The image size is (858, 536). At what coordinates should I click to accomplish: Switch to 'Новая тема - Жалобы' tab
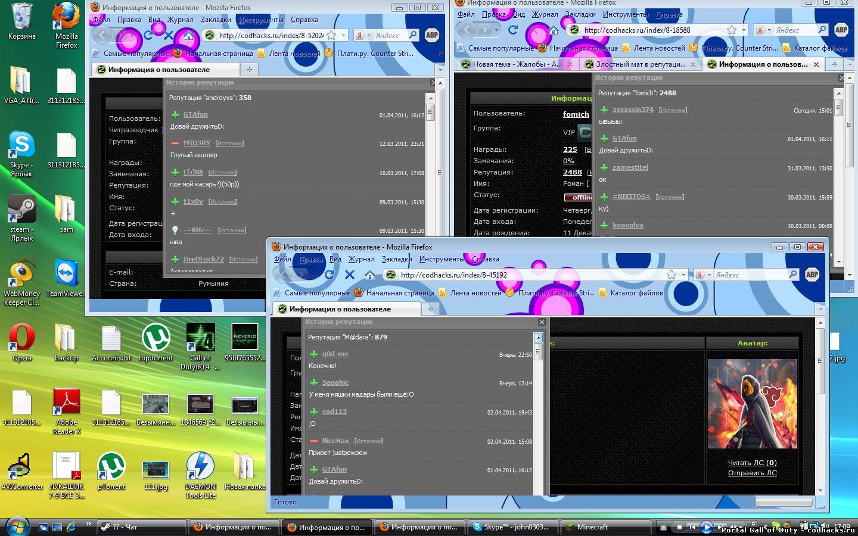[x=516, y=64]
